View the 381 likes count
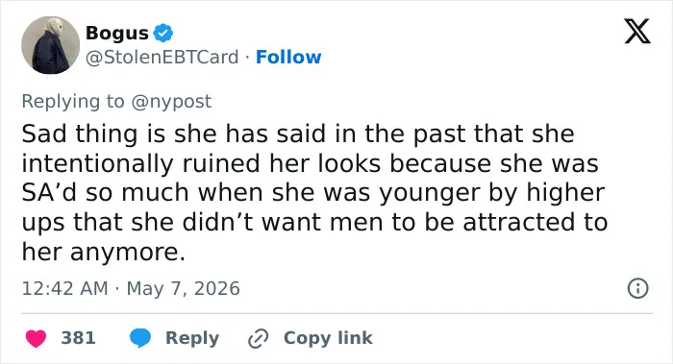This screenshot has height=364, width=673. click(78, 338)
